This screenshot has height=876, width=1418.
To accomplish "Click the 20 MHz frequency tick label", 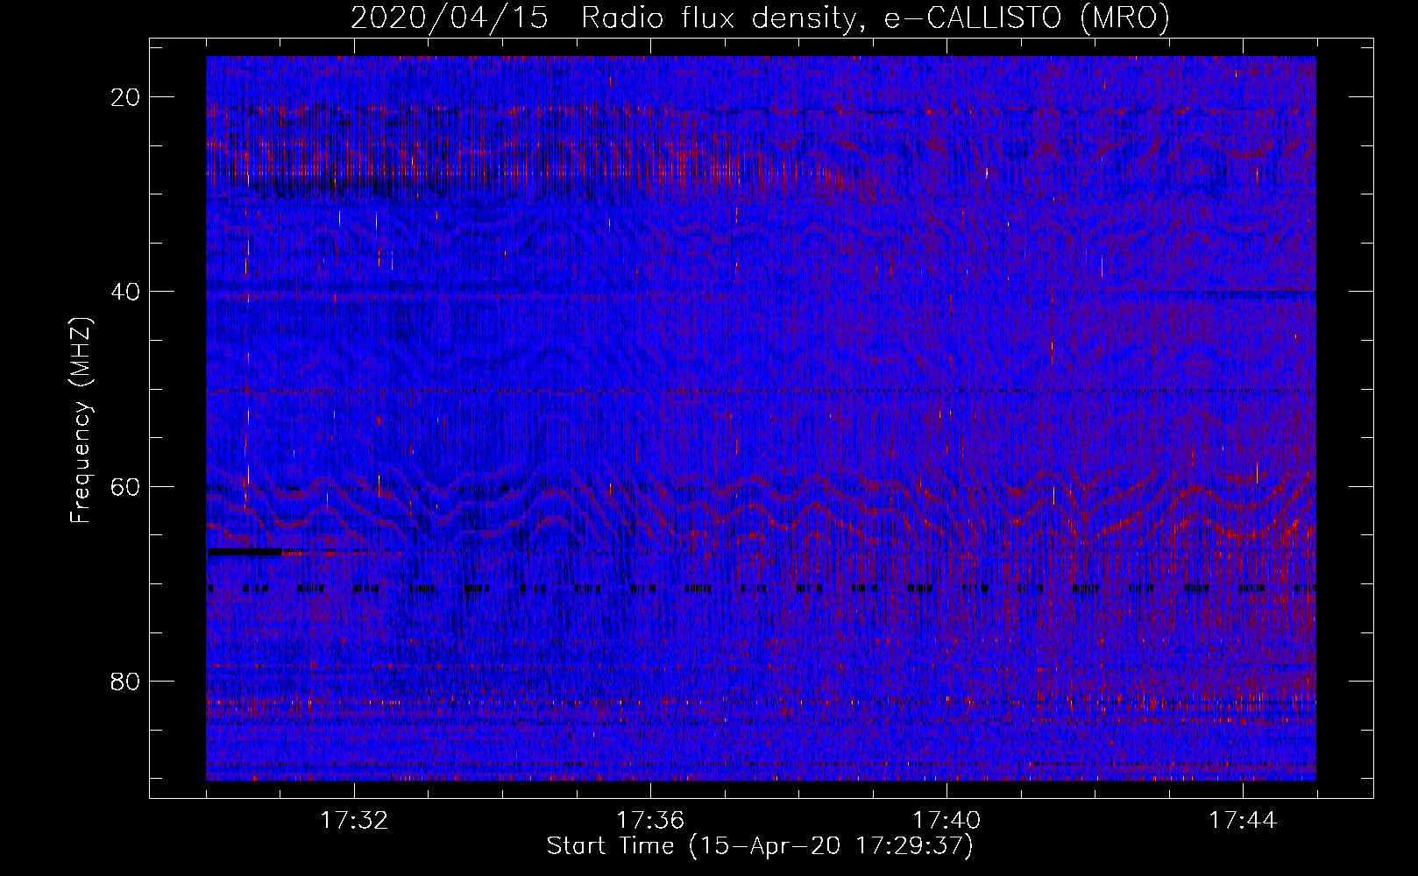I will [125, 97].
